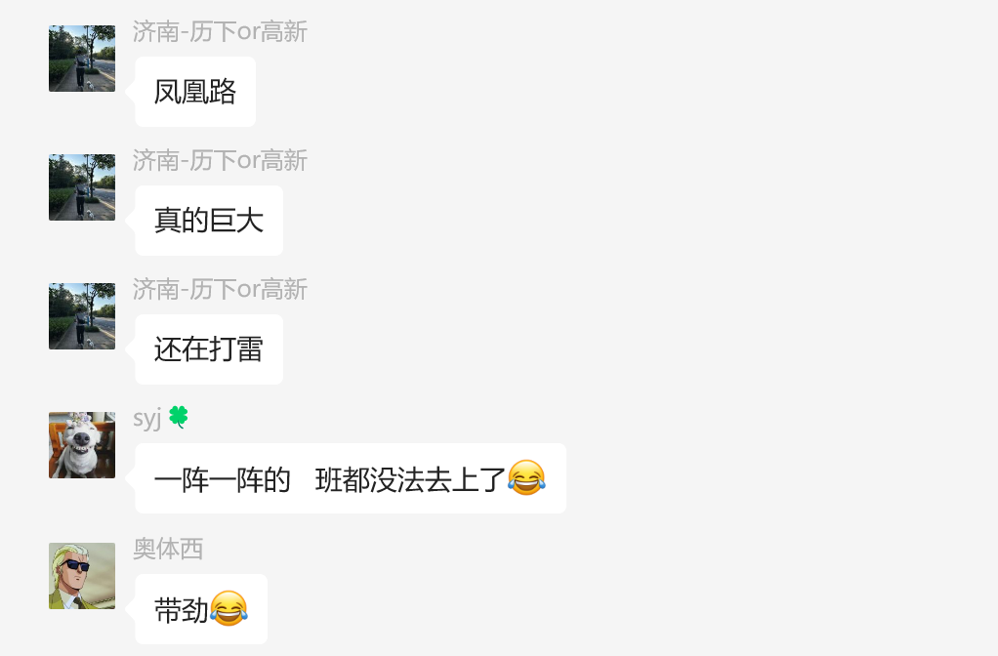Click the laughing-tears emoji after 带劲
998x656 pixels.
click(x=229, y=609)
